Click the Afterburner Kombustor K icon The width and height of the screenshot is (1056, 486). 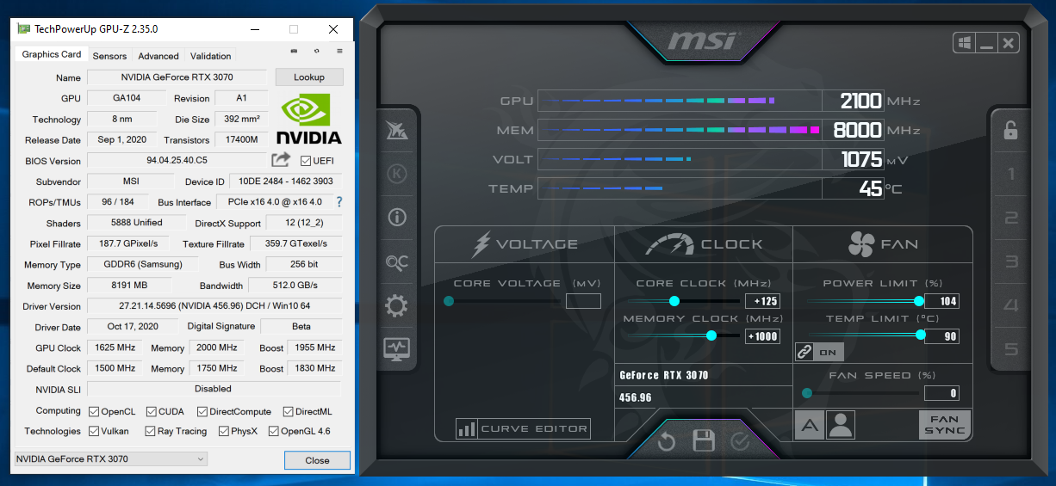(397, 173)
